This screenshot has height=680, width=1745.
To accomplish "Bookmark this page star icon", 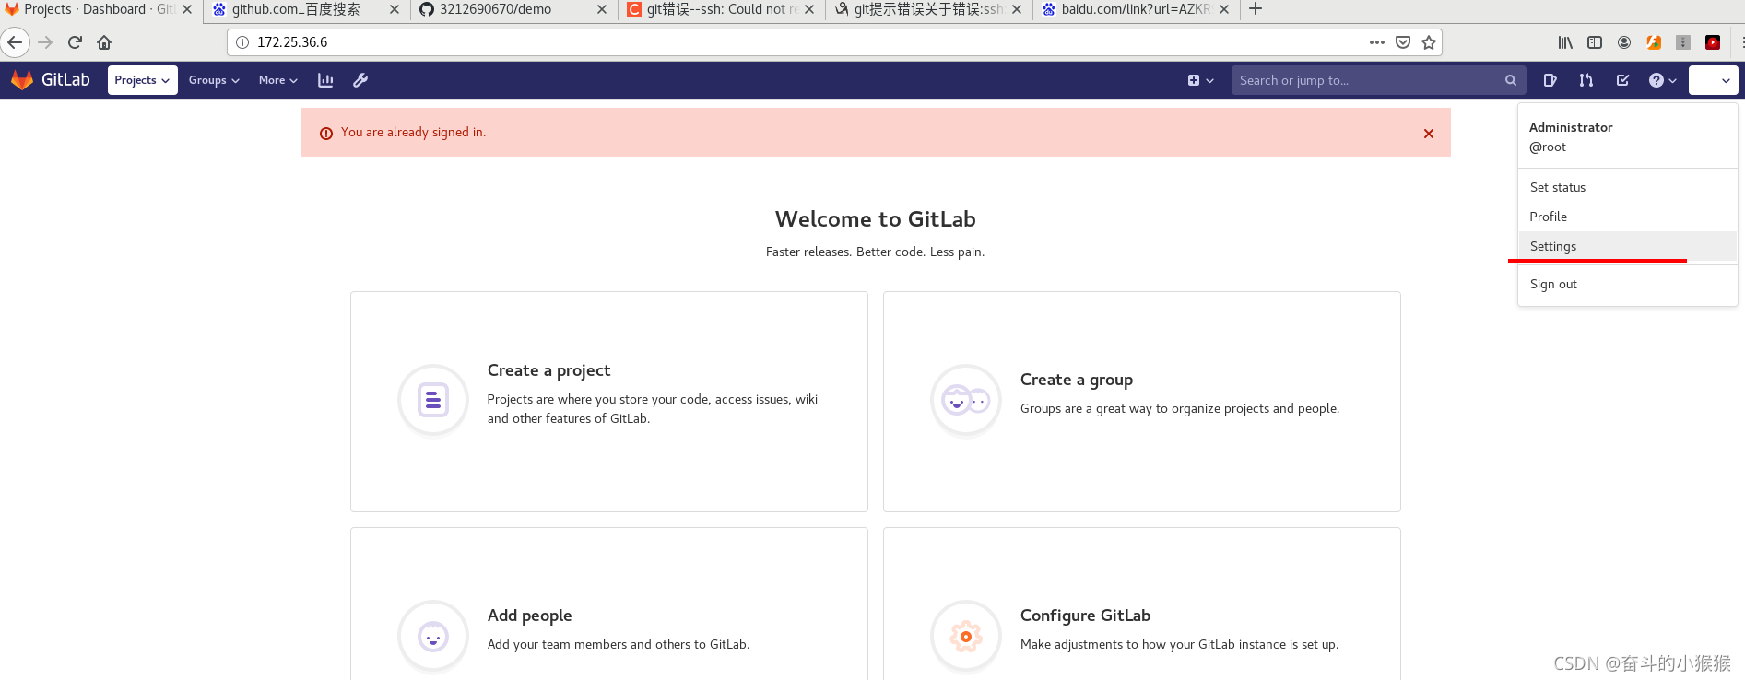I will pos(1429,42).
